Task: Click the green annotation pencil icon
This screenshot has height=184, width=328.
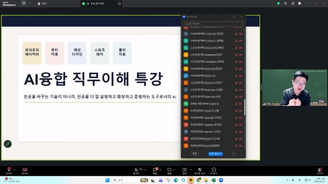Action: [7, 144]
